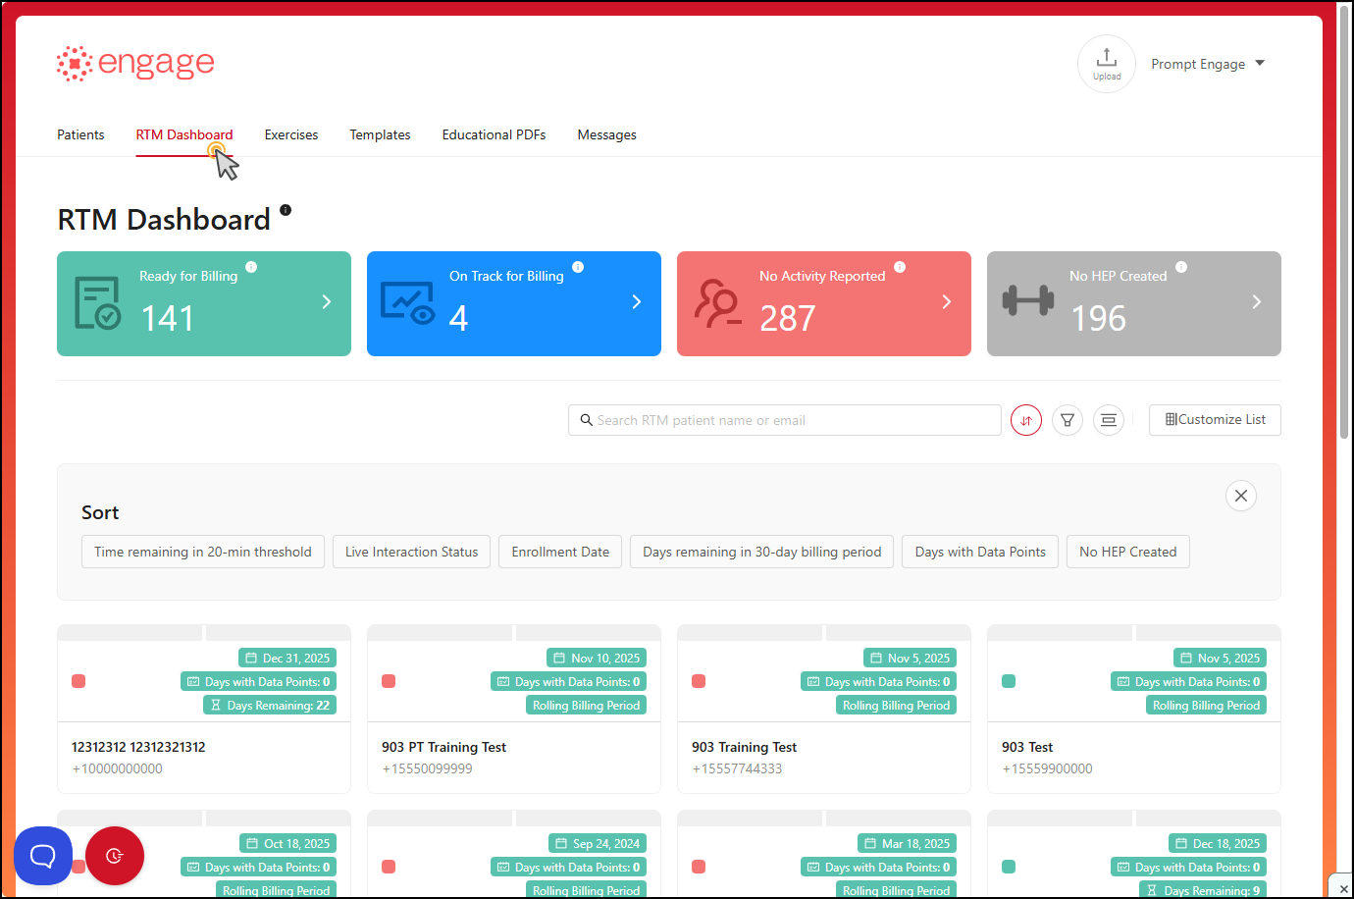Sort by Time remaining in 20-min threshold
Viewport: 1354px width, 899px height.
tap(203, 552)
